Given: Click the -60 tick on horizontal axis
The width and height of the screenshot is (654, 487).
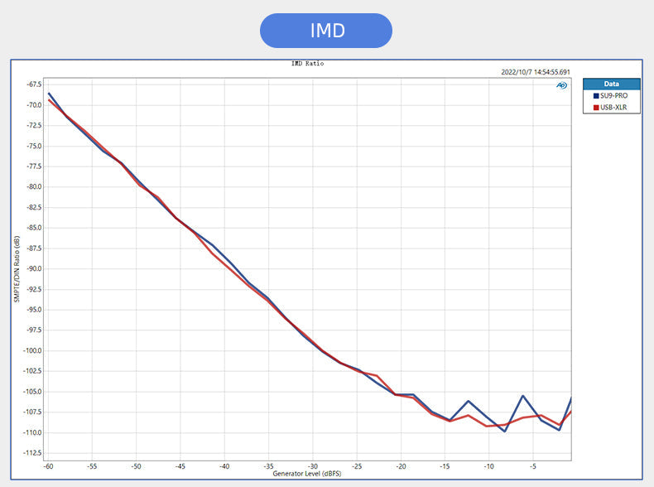Looking at the screenshot, I should (x=48, y=465).
